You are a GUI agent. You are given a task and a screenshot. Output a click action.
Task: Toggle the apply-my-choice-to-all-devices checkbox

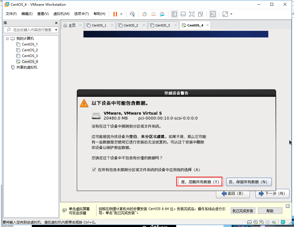click(94, 170)
